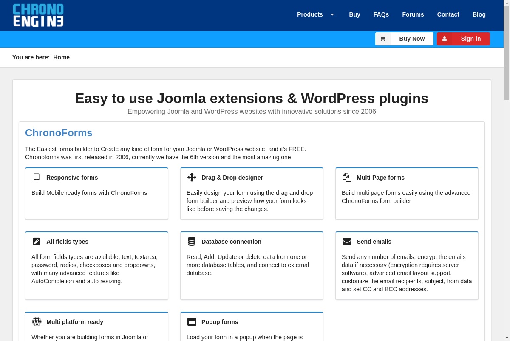Click the move-arrows Drag & Drop icon

tap(192, 177)
